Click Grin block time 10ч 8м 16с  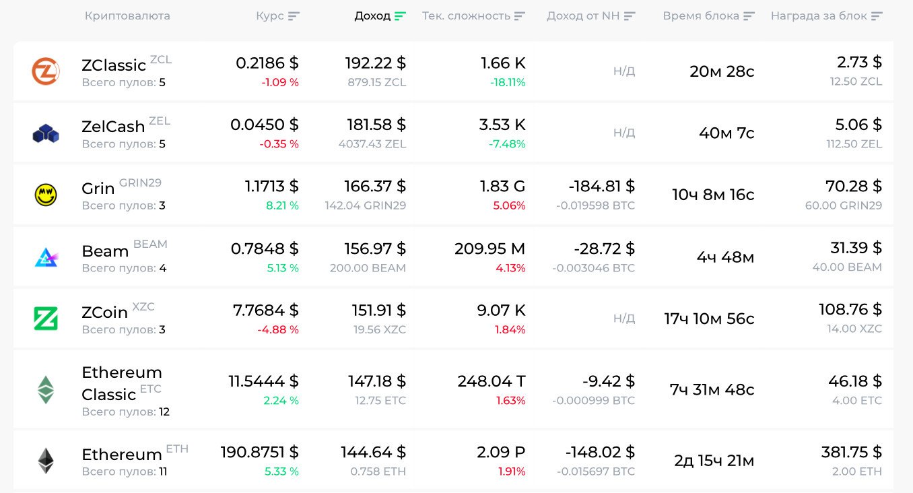pyautogui.click(x=713, y=195)
